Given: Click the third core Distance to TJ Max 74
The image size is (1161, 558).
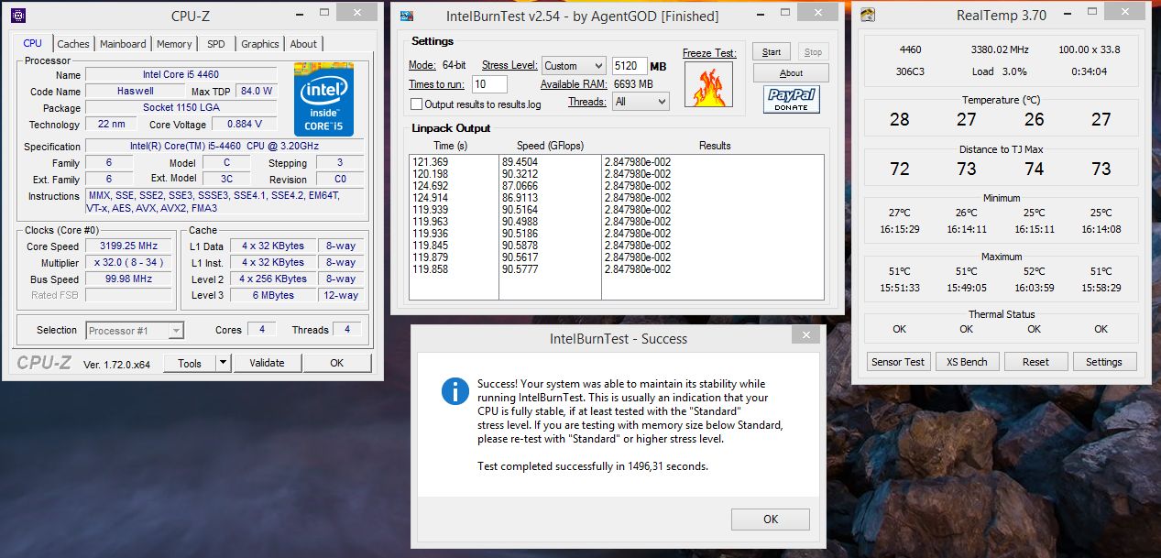Looking at the screenshot, I should click(1034, 169).
